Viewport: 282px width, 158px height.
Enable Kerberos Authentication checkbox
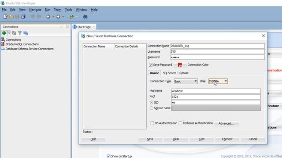[x=180, y=123]
